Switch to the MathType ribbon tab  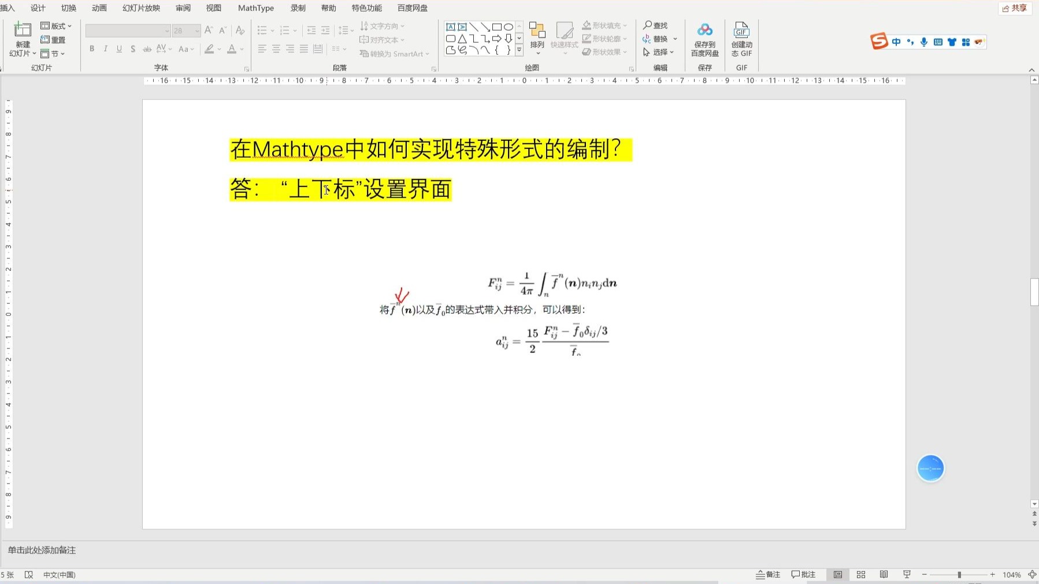pos(255,8)
